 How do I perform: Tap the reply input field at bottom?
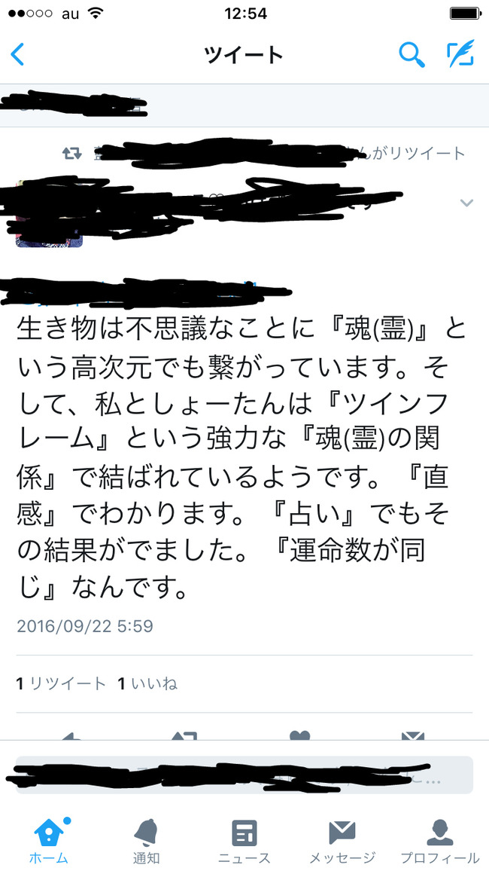(244, 775)
